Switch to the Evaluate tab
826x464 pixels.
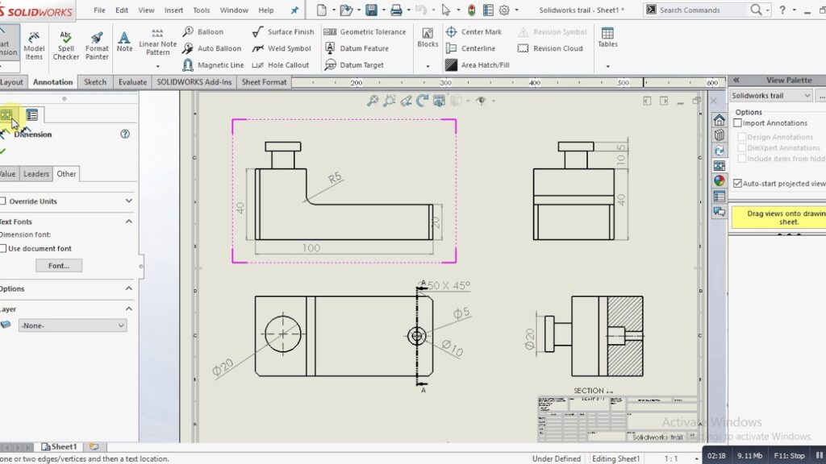pos(132,82)
